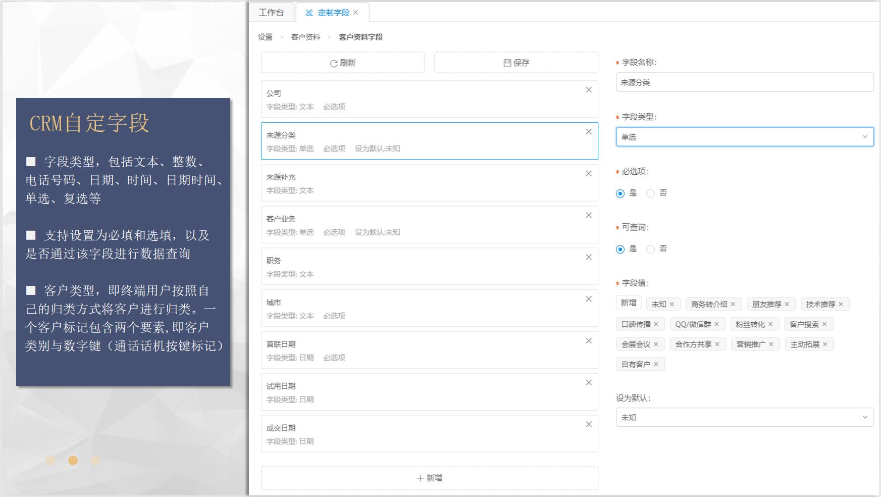Switch to the 工作台 tab
Viewport: 881px width, 497px height.
pyautogui.click(x=272, y=13)
